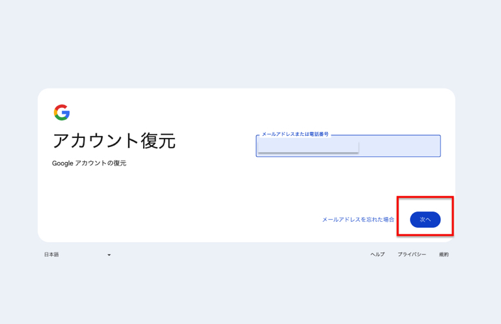Image resolution: width=501 pixels, height=324 pixels.
Task: Click the Google G logo
Action: click(62, 113)
